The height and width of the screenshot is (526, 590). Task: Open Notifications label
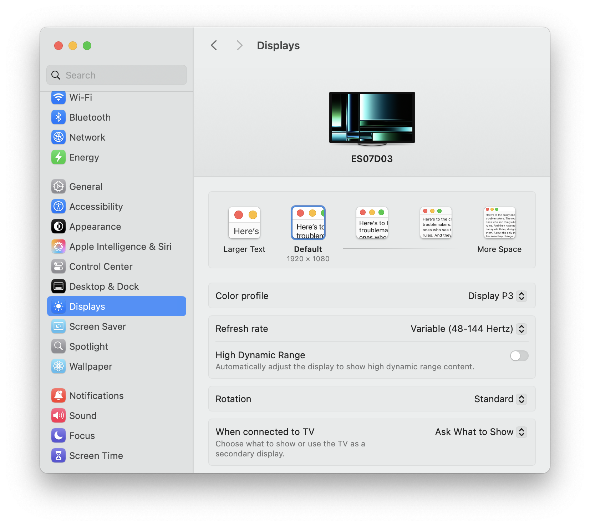(96, 395)
